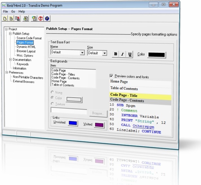Select Pages Format tree item
This screenshot has width=201, height=185.
point(25,42)
